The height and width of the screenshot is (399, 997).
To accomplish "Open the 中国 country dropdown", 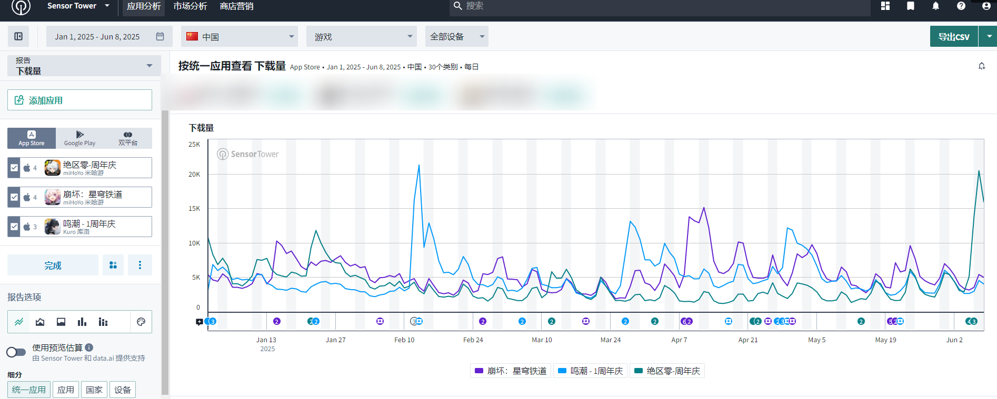I will (240, 36).
